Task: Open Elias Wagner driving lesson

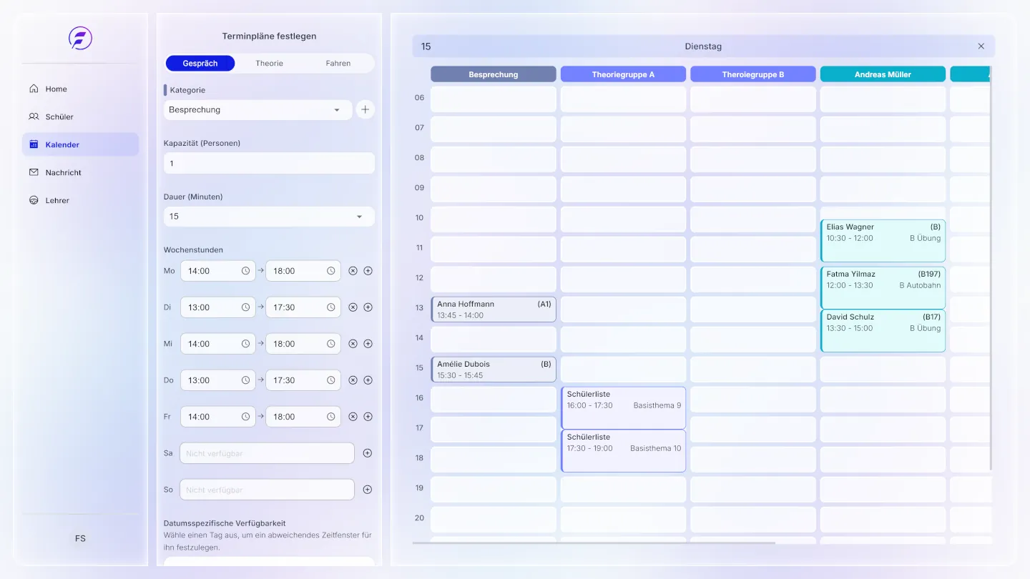Action: pyautogui.click(x=883, y=241)
